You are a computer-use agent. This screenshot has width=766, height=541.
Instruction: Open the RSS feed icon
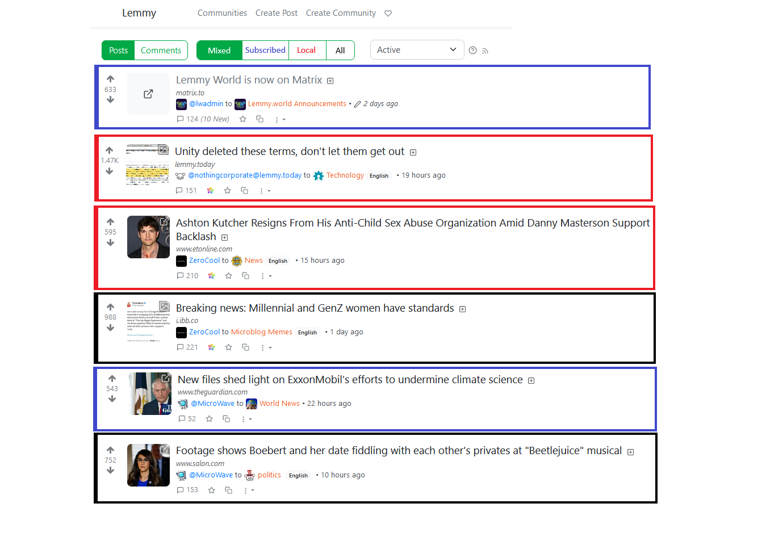point(485,51)
